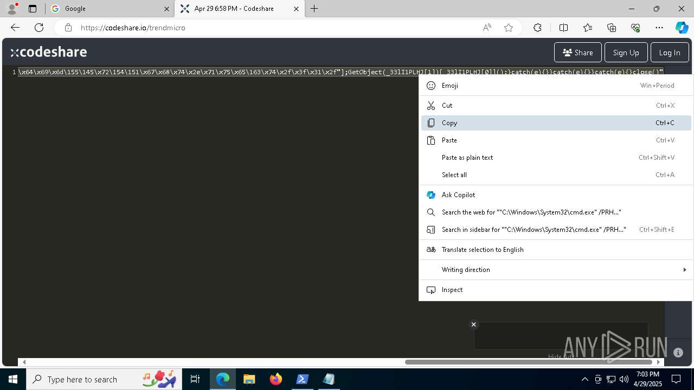Expand the Writing direction submenu

[x=557, y=270]
